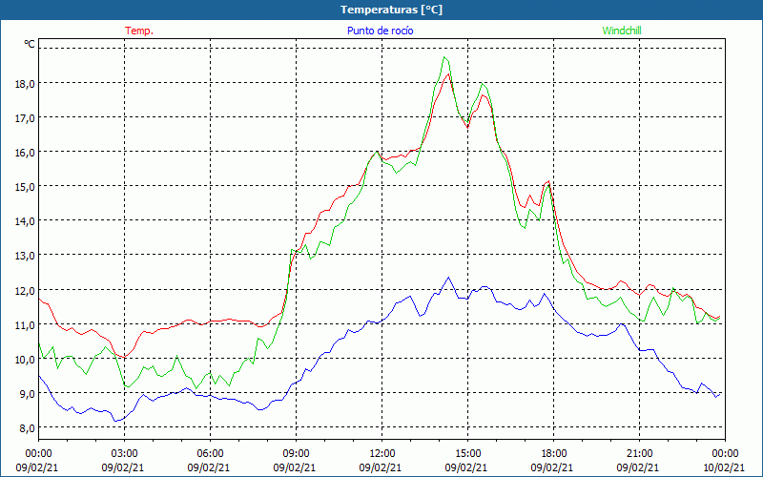Click the 11,0 y-axis value
Image resolution: width=763 pixels, height=477 pixels.
pos(26,324)
